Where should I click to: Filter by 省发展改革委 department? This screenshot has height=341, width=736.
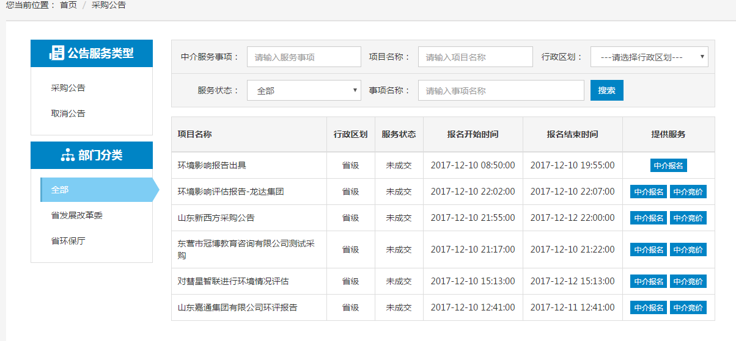point(76,215)
